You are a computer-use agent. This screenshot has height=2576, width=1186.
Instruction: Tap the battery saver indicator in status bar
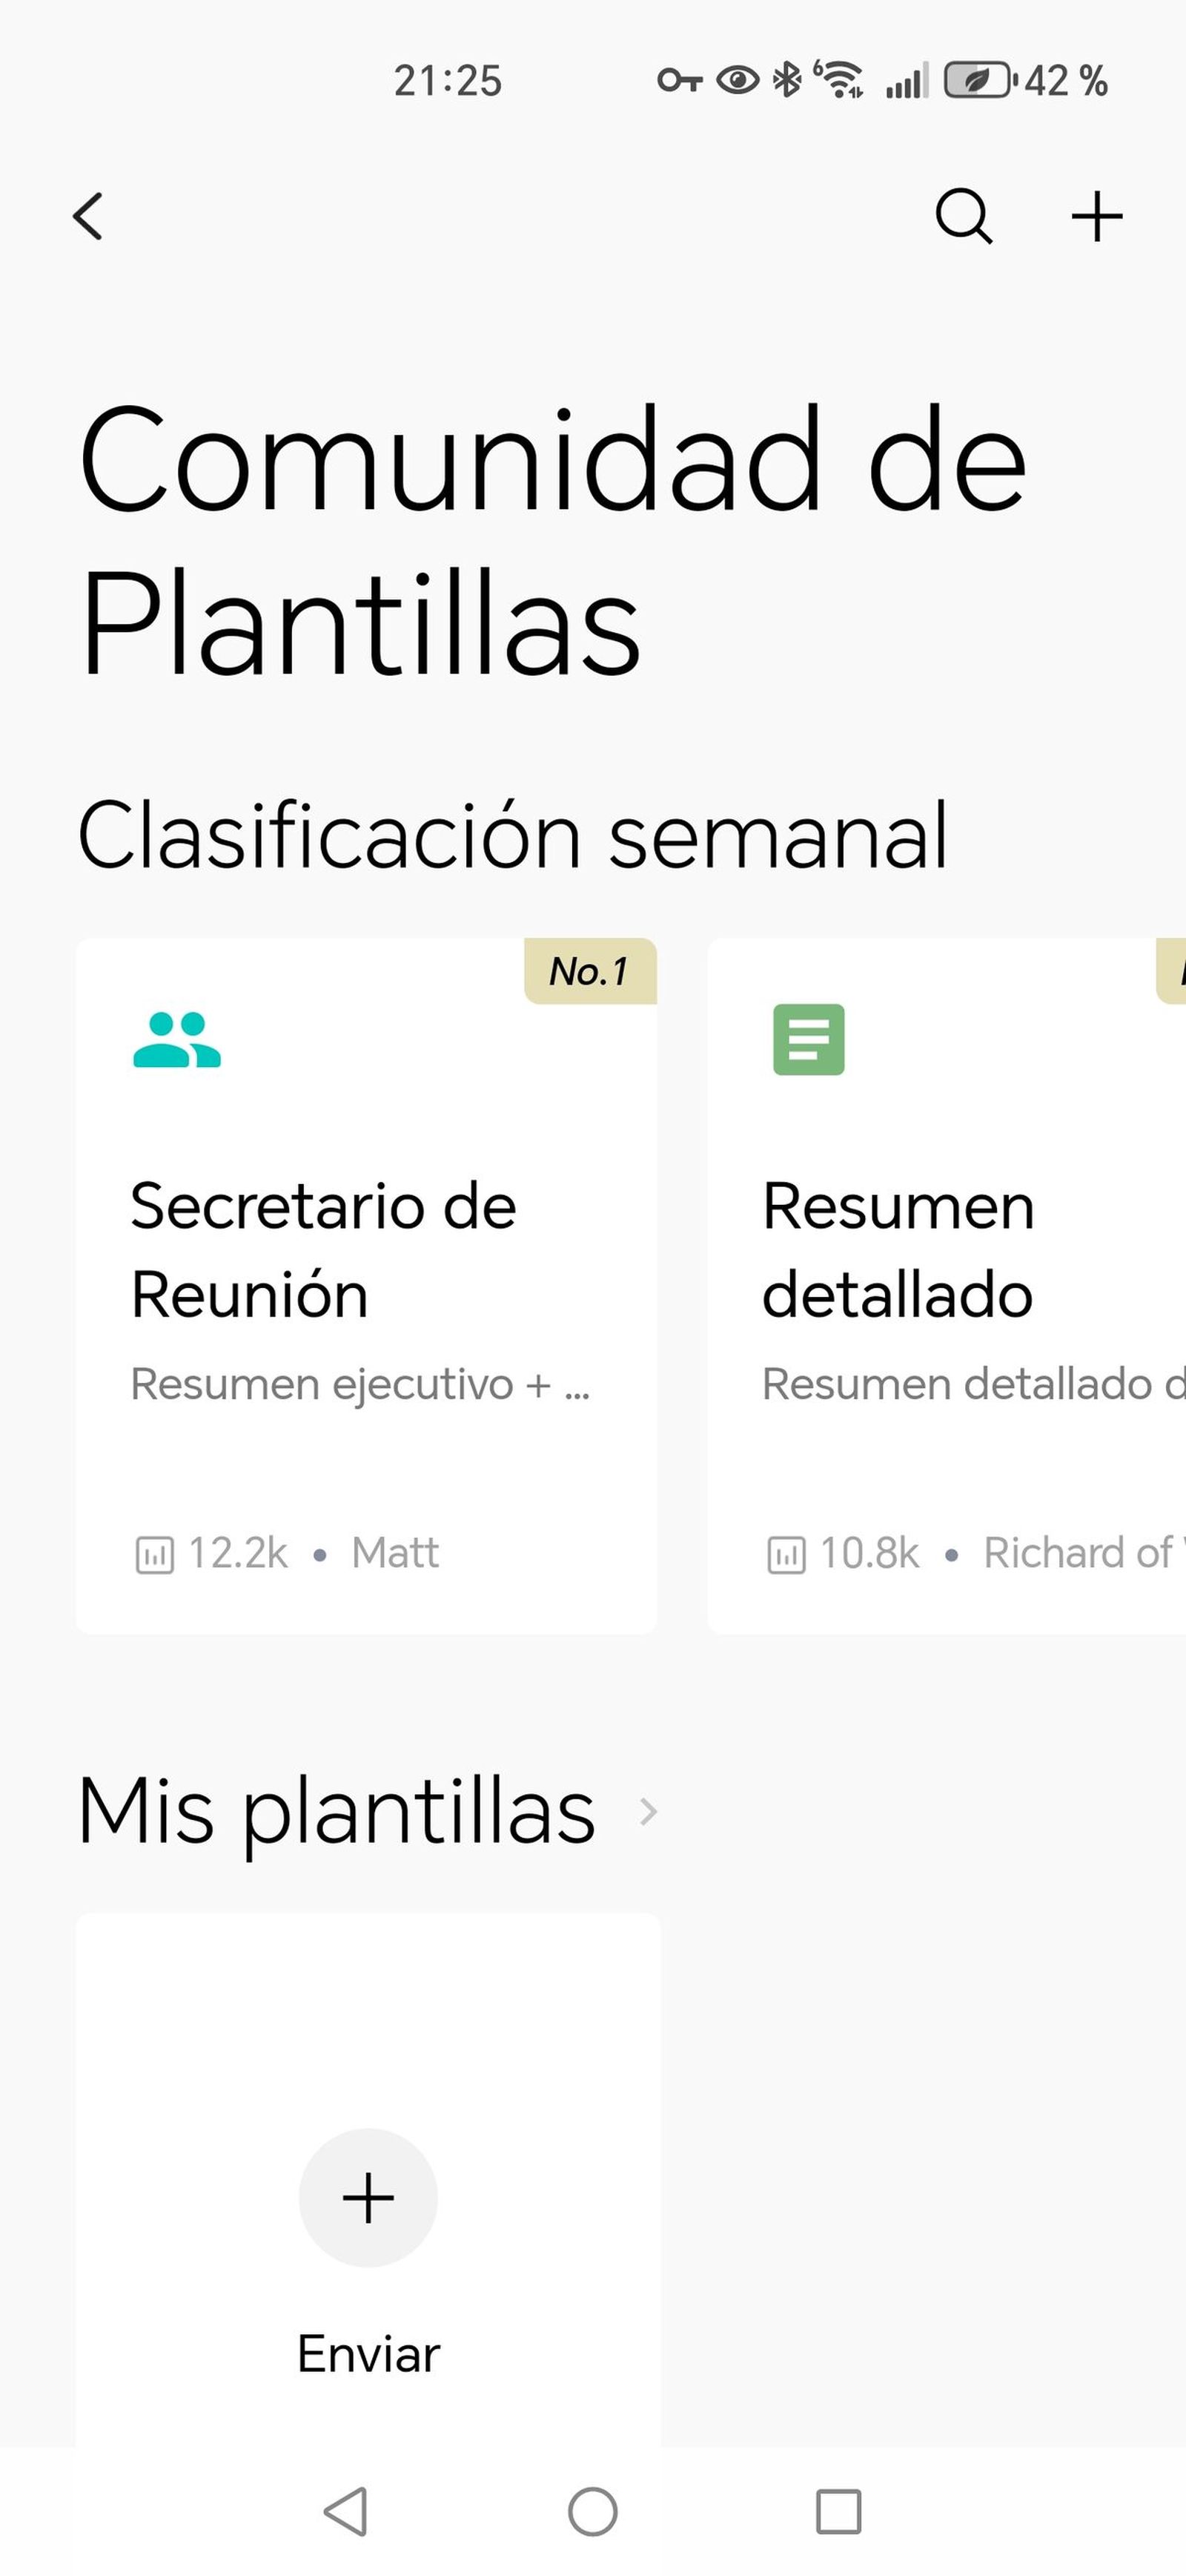(x=974, y=82)
